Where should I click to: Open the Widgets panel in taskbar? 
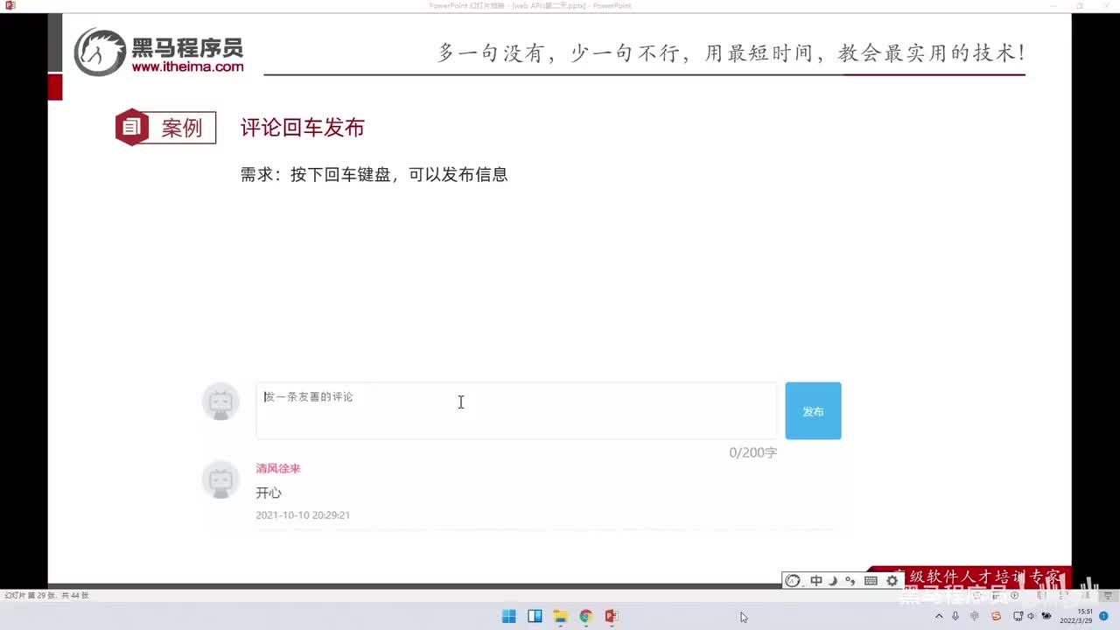pyautogui.click(x=535, y=616)
